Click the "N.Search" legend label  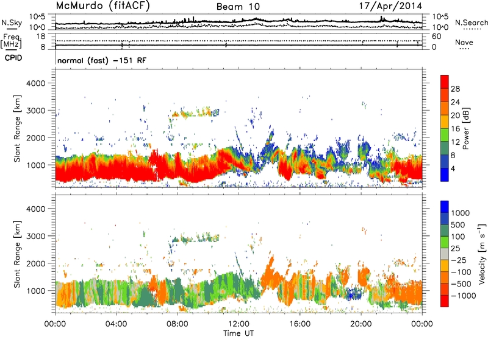click(x=471, y=23)
